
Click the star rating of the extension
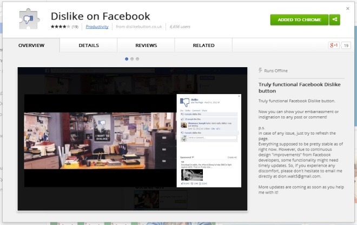tap(59, 27)
